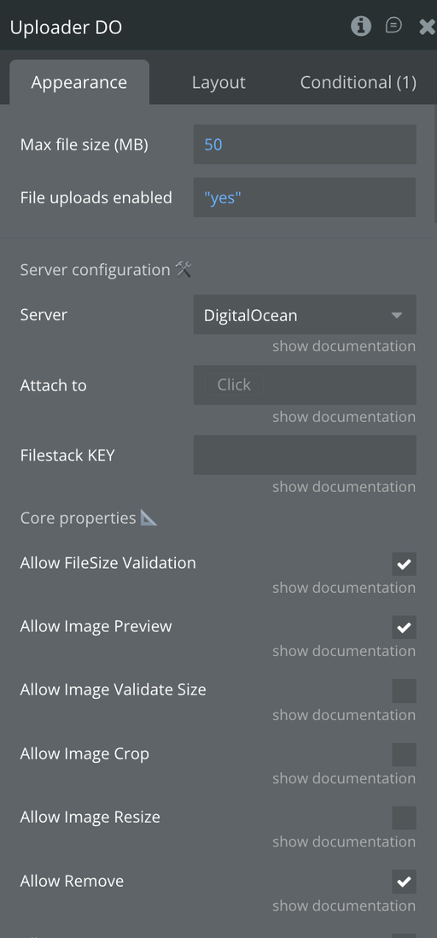437x938 pixels.
Task: Open the Server DigitalOcean dropdown
Action: [305, 314]
